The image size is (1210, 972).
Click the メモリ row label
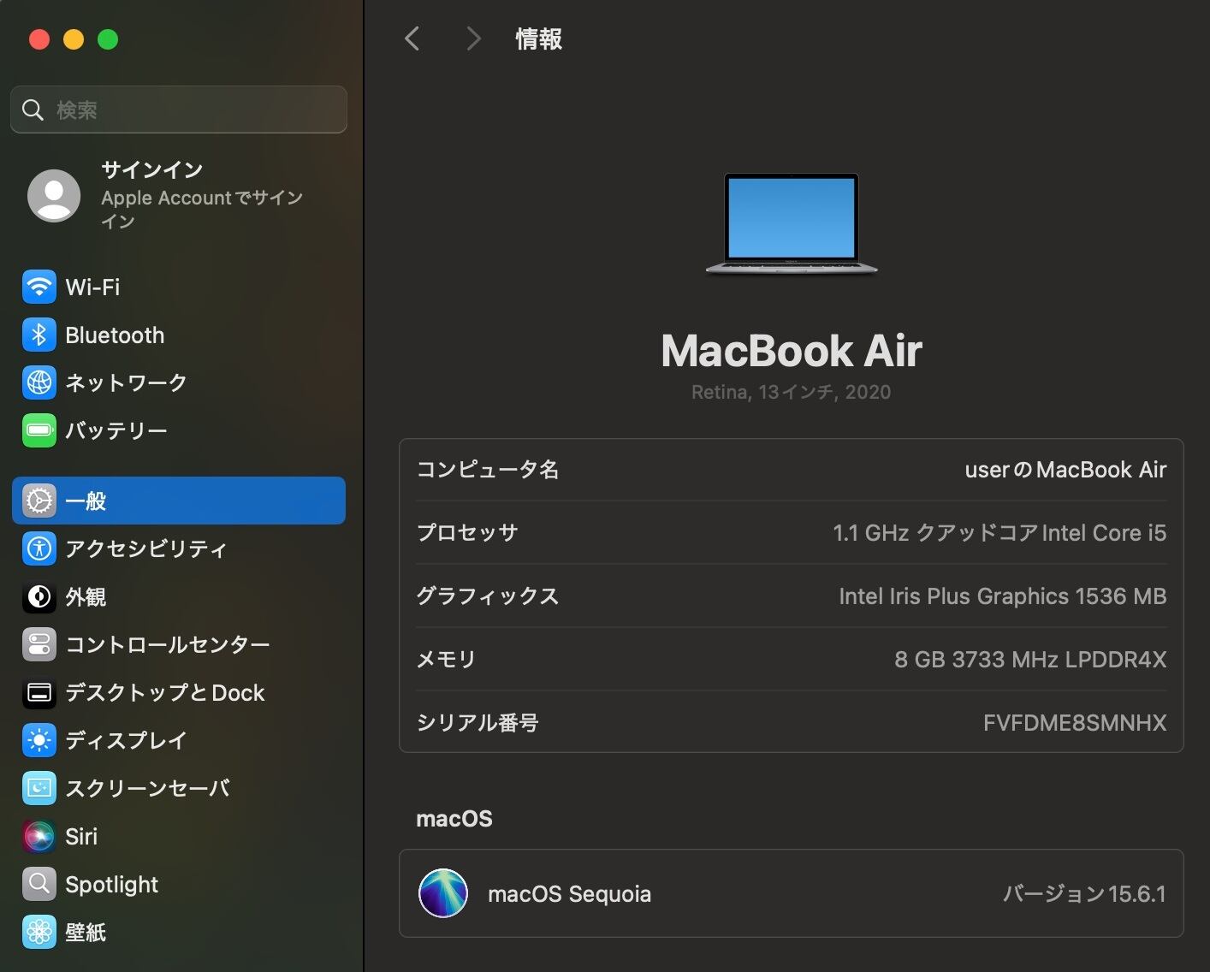446,660
